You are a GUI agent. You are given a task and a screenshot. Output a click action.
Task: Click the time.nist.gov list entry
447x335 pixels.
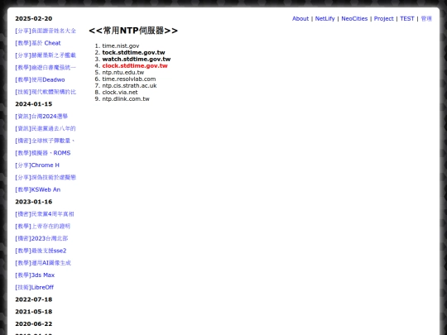point(121,45)
